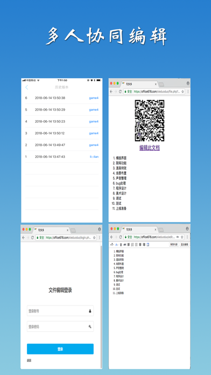Open a new tab in QR page browser
This screenshot has height=375, width=211.
point(161,85)
